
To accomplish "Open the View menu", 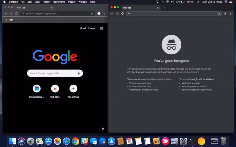I will point(37,2).
